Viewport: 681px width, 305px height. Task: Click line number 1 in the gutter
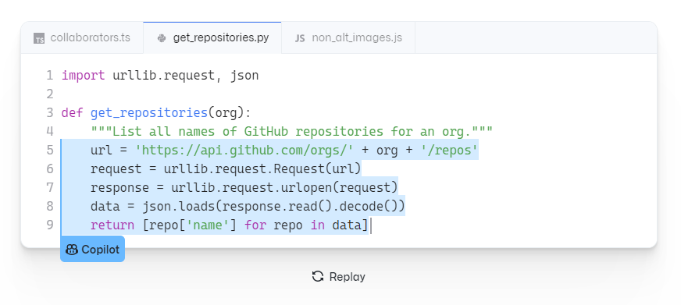pos(50,76)
